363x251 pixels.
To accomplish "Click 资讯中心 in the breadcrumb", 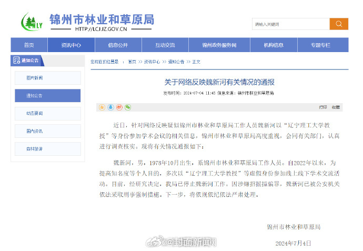I will [x=152, y=62].
